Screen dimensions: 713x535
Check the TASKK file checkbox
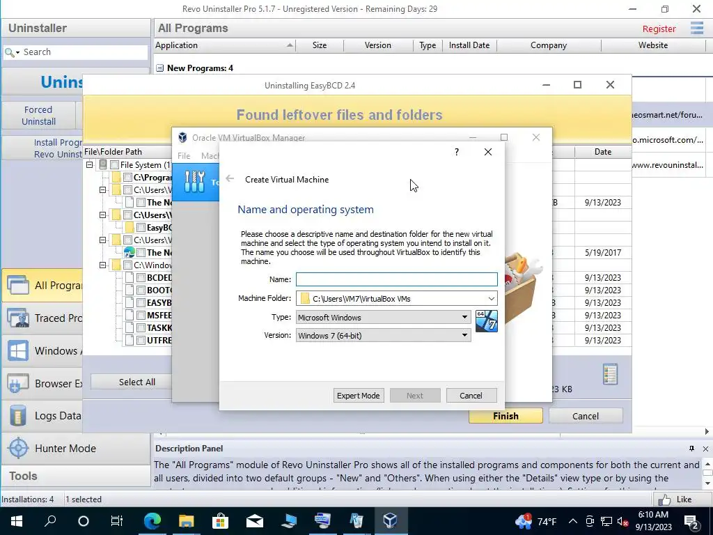point(141,327)
